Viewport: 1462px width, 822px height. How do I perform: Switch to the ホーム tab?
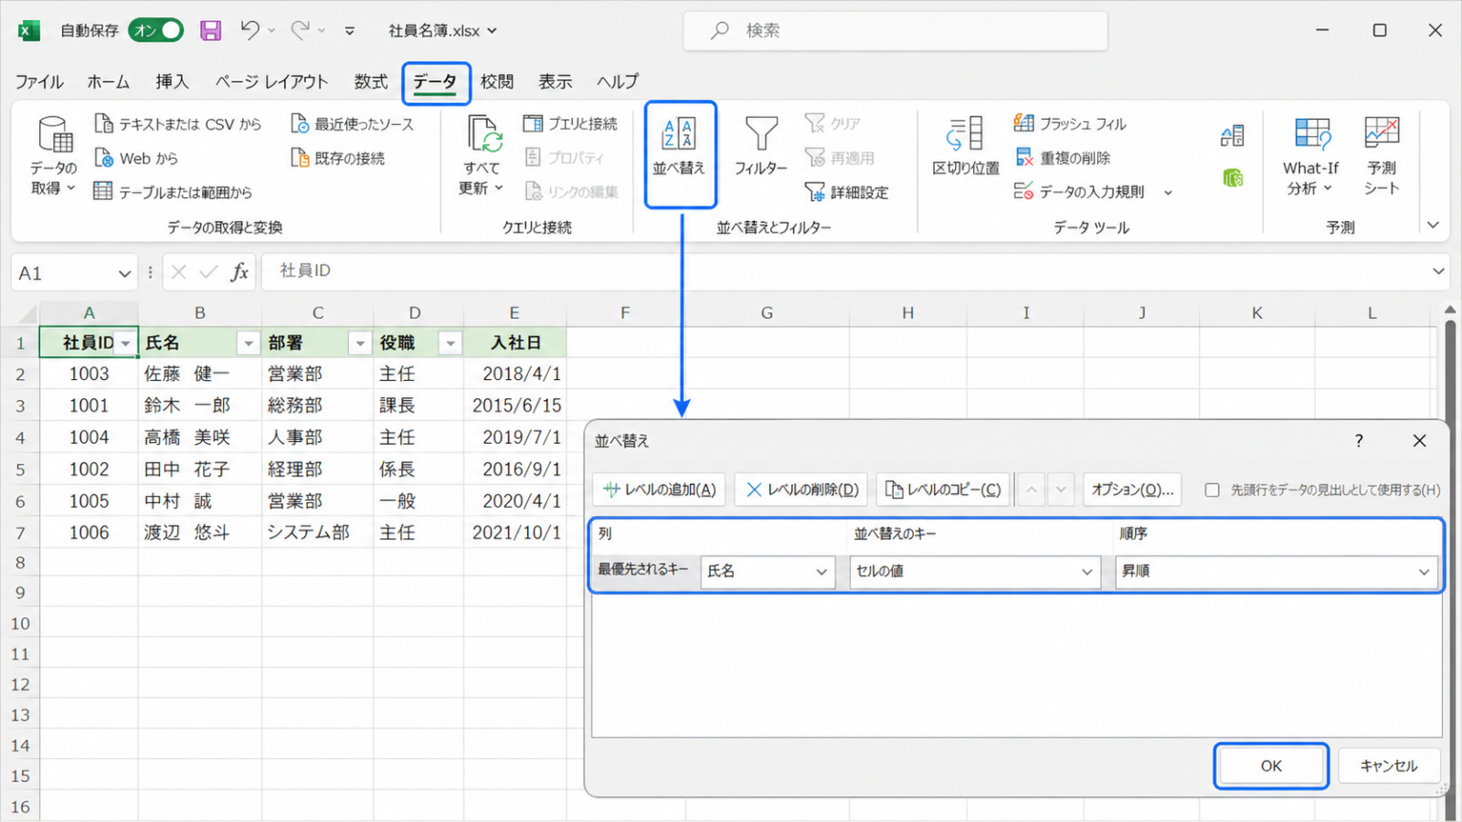(x=108, y=81)
